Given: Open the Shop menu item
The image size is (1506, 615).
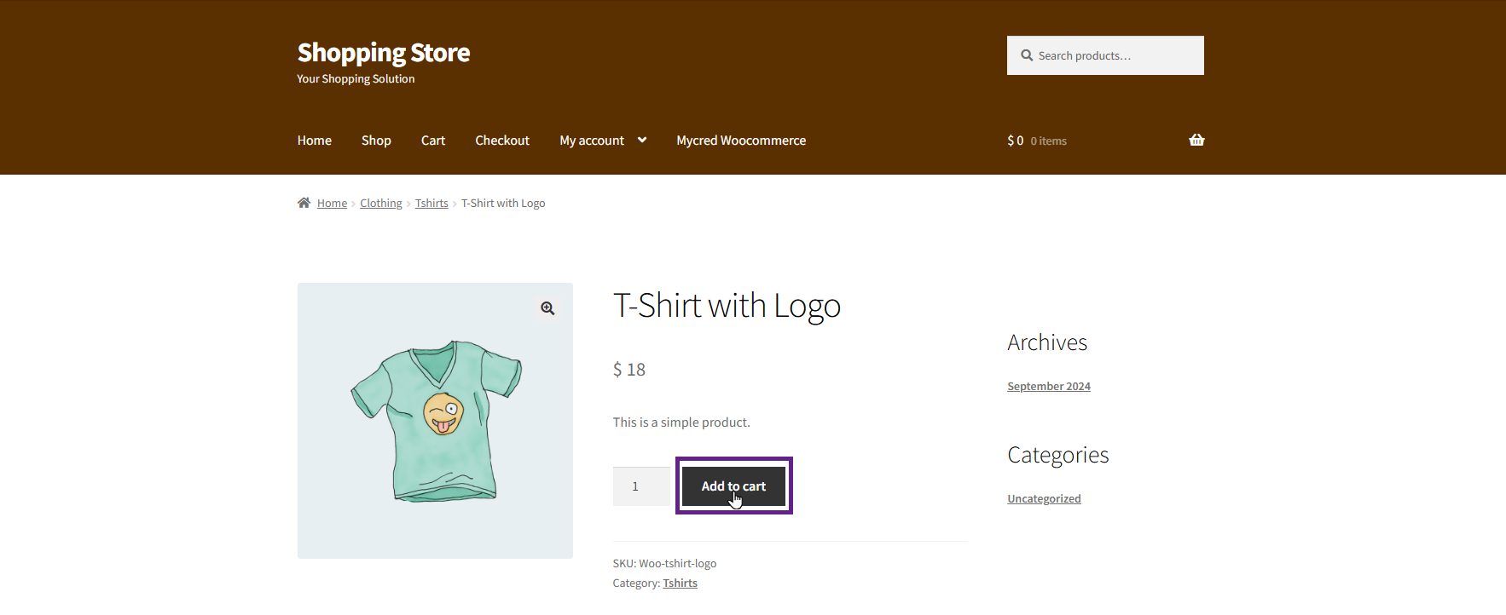Looking at the screenshot, I should coord(376,141).
